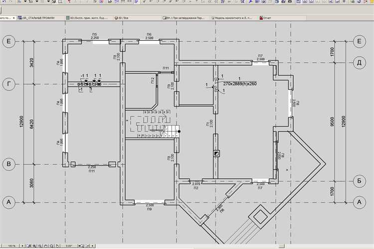Select the black node on the staircase

[179, 131]
